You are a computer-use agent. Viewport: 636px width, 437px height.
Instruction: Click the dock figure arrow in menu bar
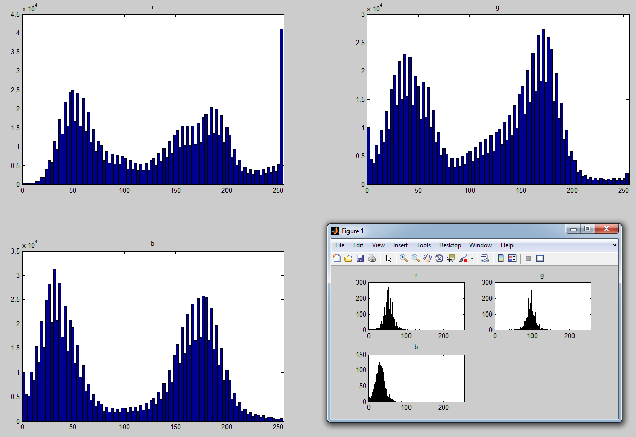(x=613, y=245)
